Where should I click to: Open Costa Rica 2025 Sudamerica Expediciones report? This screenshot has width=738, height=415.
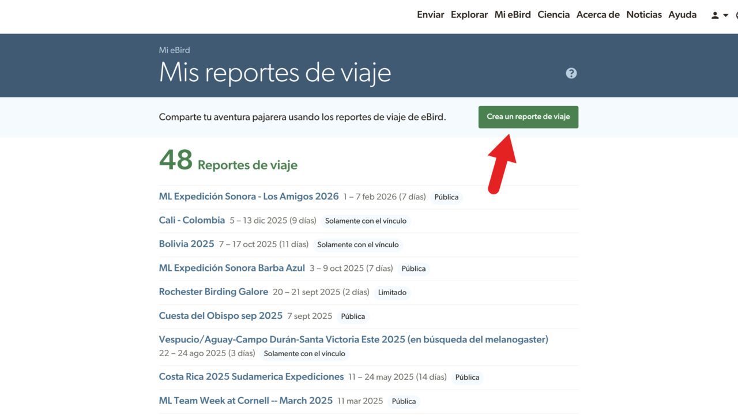[251, 377]
